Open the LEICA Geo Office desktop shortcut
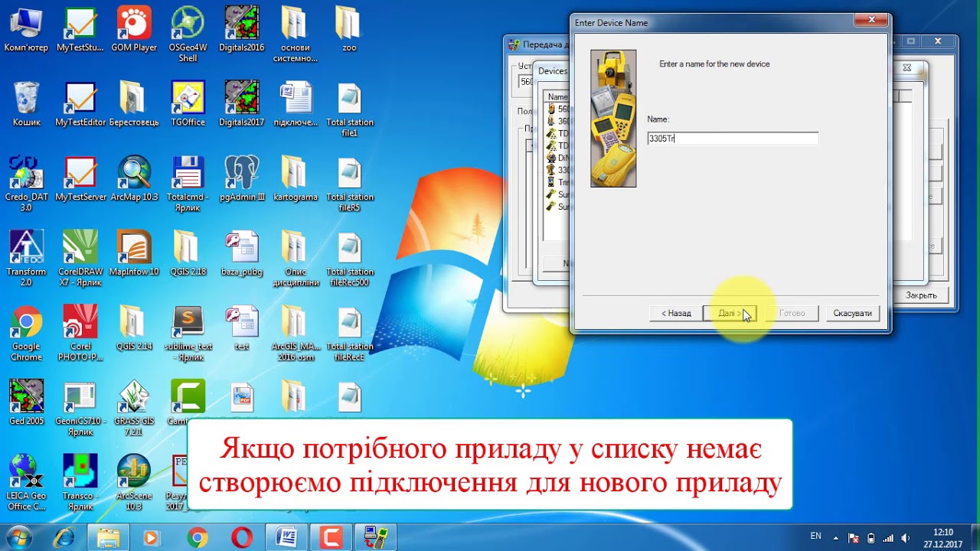Viewport: 980px width, 551px height. pos(26,483)
